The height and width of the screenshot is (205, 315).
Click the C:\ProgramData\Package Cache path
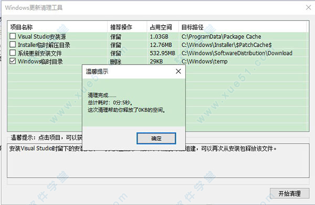point(221,37)
